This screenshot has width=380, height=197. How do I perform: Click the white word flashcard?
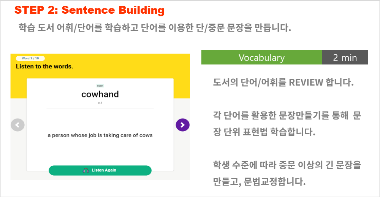[100, 124]
